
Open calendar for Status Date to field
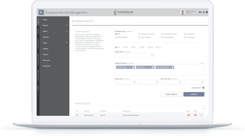[157, 82]
